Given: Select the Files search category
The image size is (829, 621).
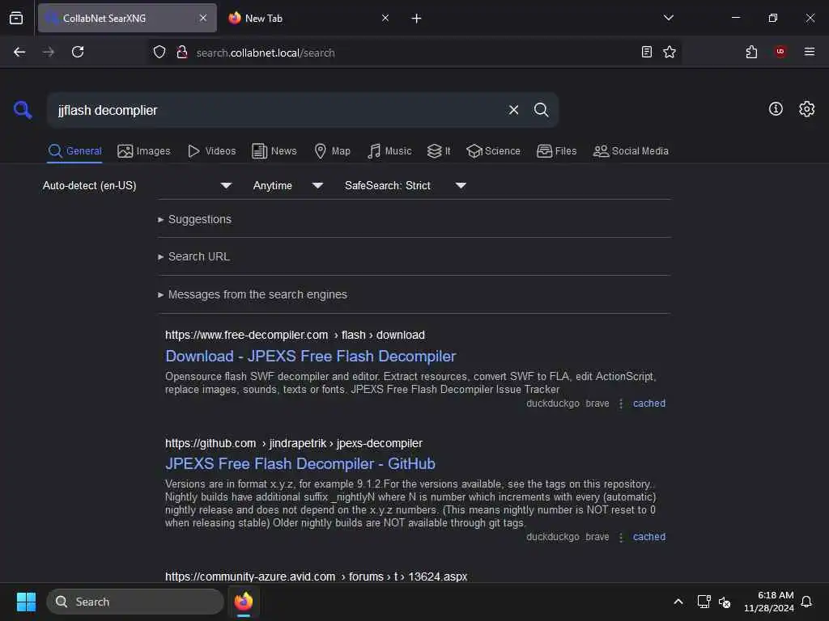Looking at the screenshot, I should (556, 151).
